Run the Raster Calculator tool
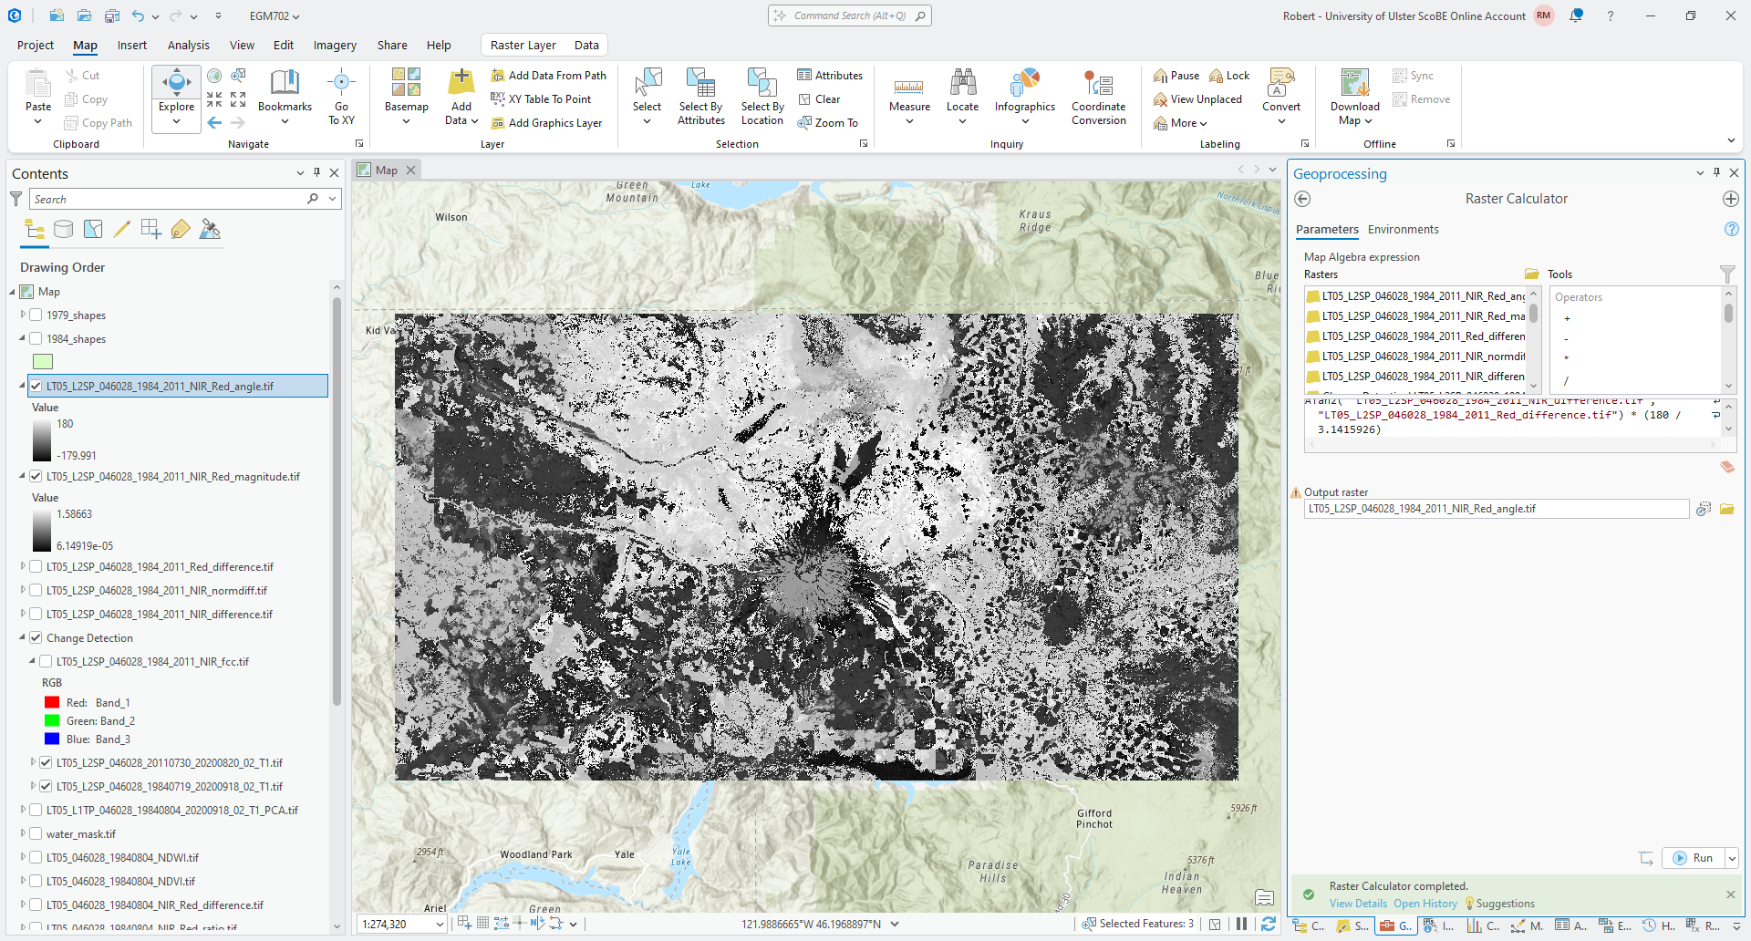 (x=1694, y=858)
